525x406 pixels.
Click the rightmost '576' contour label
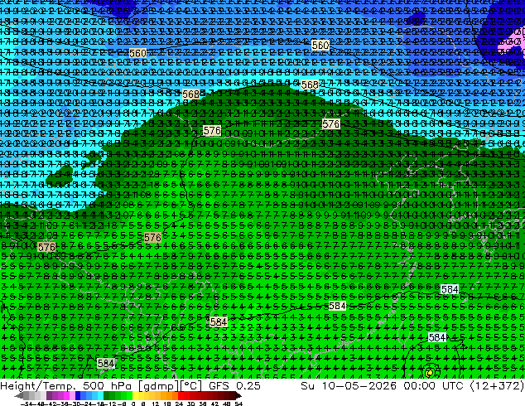(x=330, y=124)
